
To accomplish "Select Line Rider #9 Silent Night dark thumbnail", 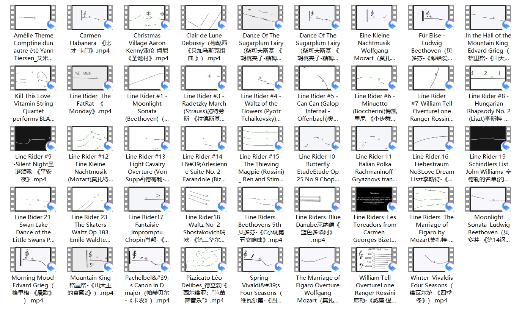I will click(33, 139).
